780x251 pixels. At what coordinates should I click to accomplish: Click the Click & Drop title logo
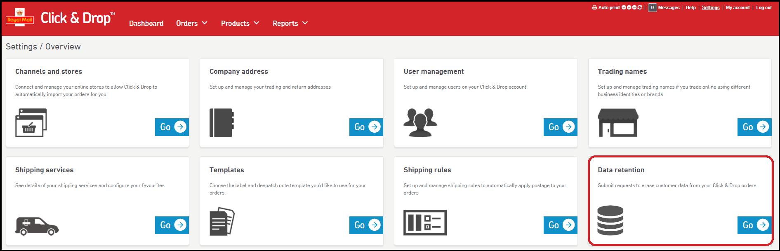coord(78,18)
